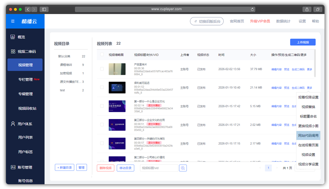Screen dimensions: 329x189
Task: Click 编辑内容 for 产品宣传片
Action: click(x=276, y=69)
